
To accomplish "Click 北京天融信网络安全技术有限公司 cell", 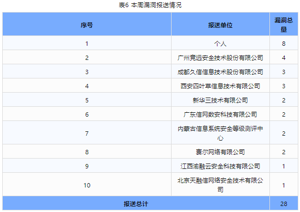I will [x=220, y=185].
